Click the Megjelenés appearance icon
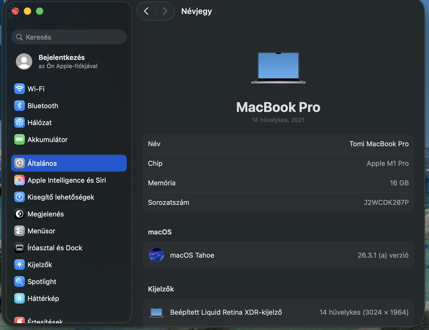429x330 pixels. point(19,214)
